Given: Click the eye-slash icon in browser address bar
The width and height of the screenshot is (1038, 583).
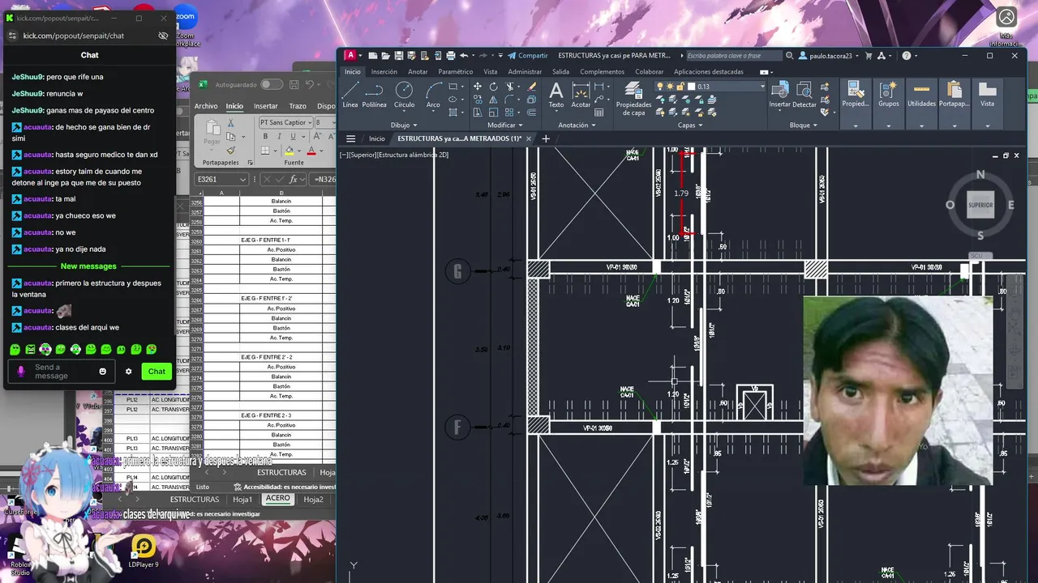Looking at the screenshot, I should coord(163,36).
